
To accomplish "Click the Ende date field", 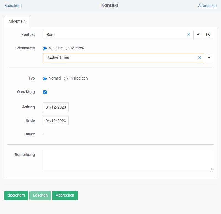I will pos(56,121).
